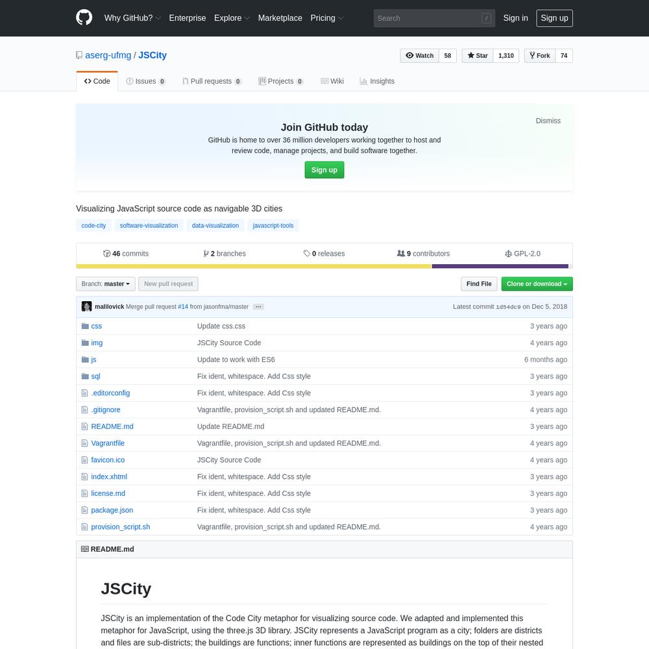Open pull request #14 link
The width and height of the screenshot is (649, 649).
pyautogui.click(x=183, y=307)
